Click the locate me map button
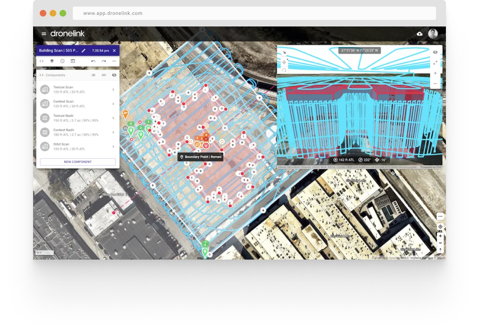 click(x=440, y=227)
